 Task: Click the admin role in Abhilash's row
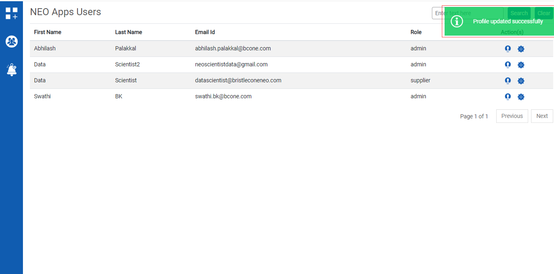418,48
